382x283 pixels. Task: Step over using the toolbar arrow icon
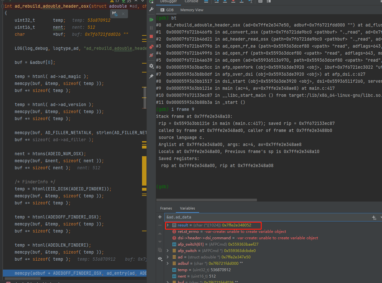click(x=216, y=2)
